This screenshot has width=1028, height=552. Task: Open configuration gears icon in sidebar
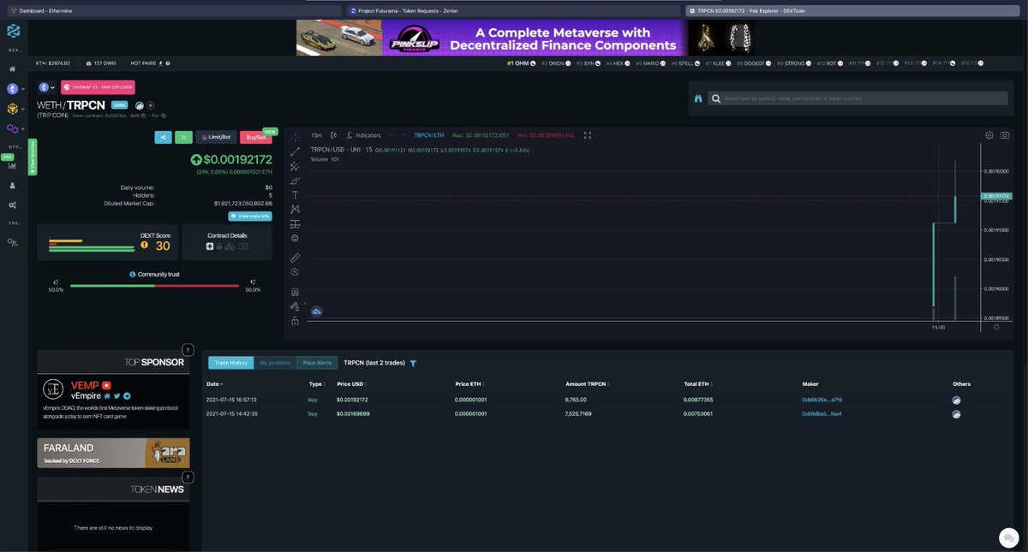tap(12, 205)
